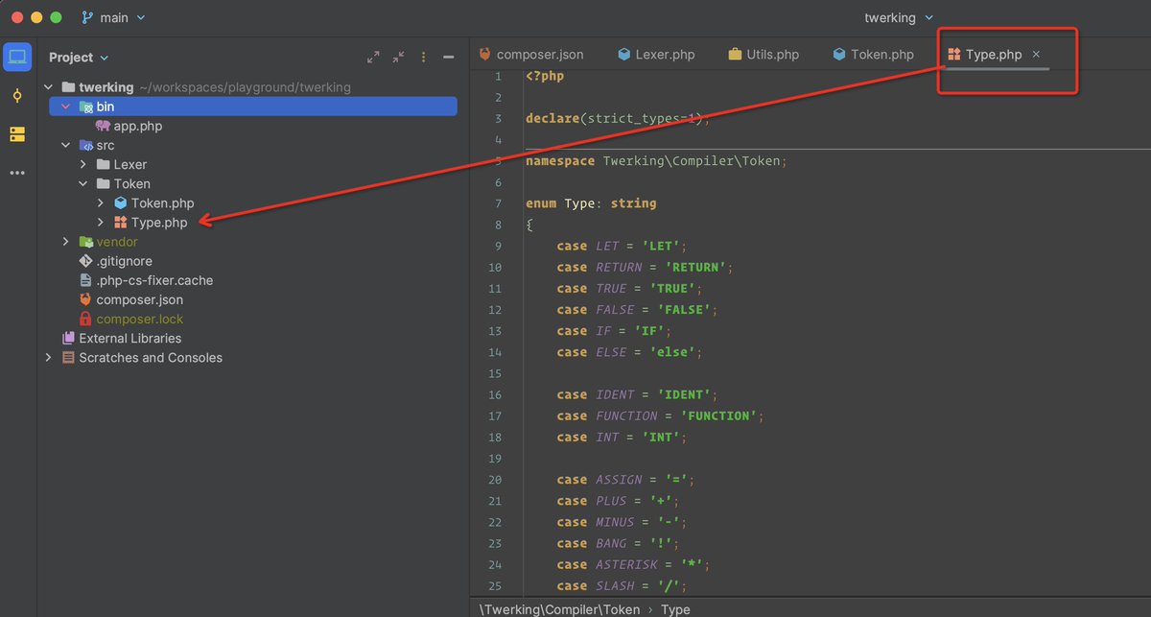Open the twerking project dropdown in title bar
The width and height of the screenshot is (1151, 617).
tap(899, 17)
